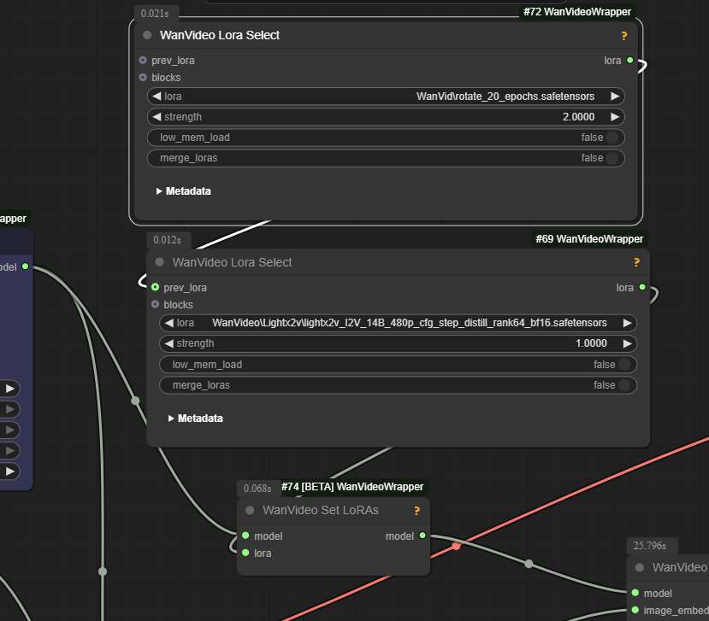Click the lora output socket on node #69

(642, 287)
